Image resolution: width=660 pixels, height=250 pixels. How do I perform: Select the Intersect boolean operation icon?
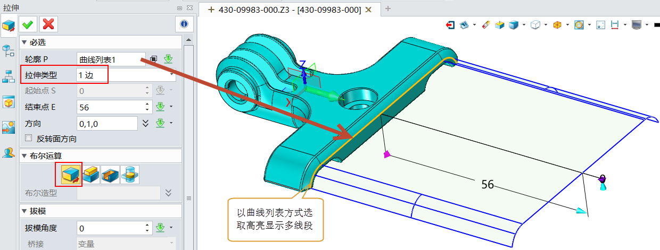click(129, 174)
